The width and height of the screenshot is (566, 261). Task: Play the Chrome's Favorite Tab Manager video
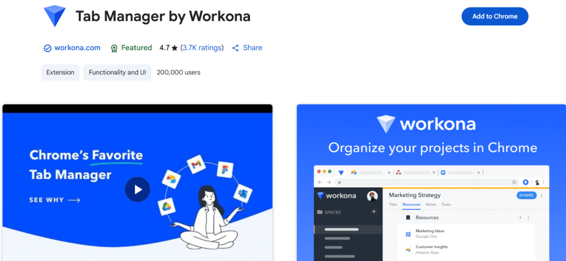point(137,189)
